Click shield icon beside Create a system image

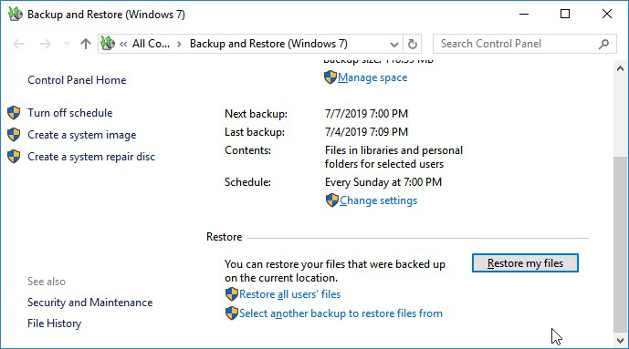(14, 135)
